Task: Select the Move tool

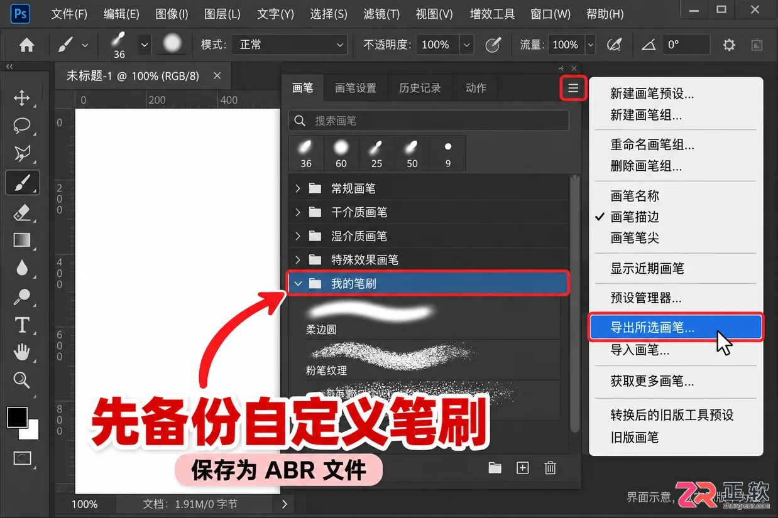Action: pos(22,98)
